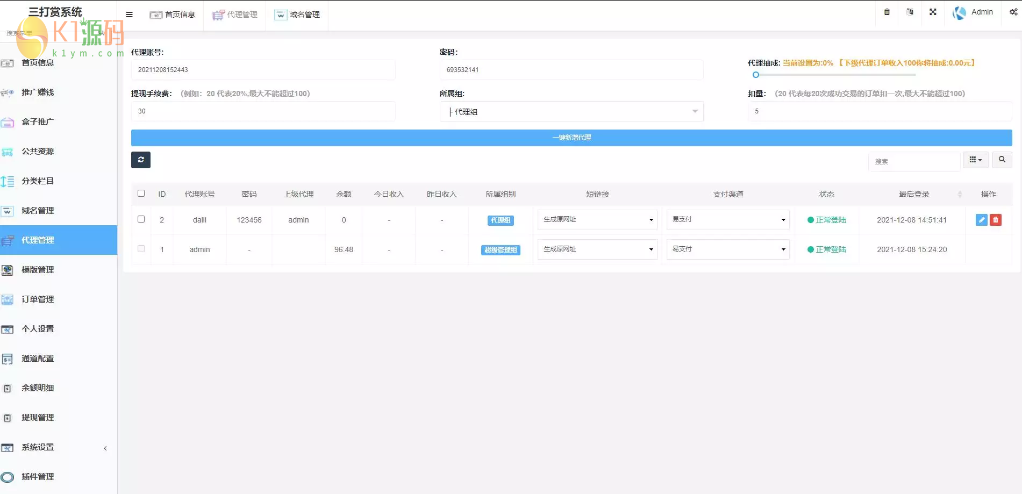Screen dimensions: 1022x494
Task: Expand the 系统设置 sidebar menu
Action: click(x=38, y=447)
